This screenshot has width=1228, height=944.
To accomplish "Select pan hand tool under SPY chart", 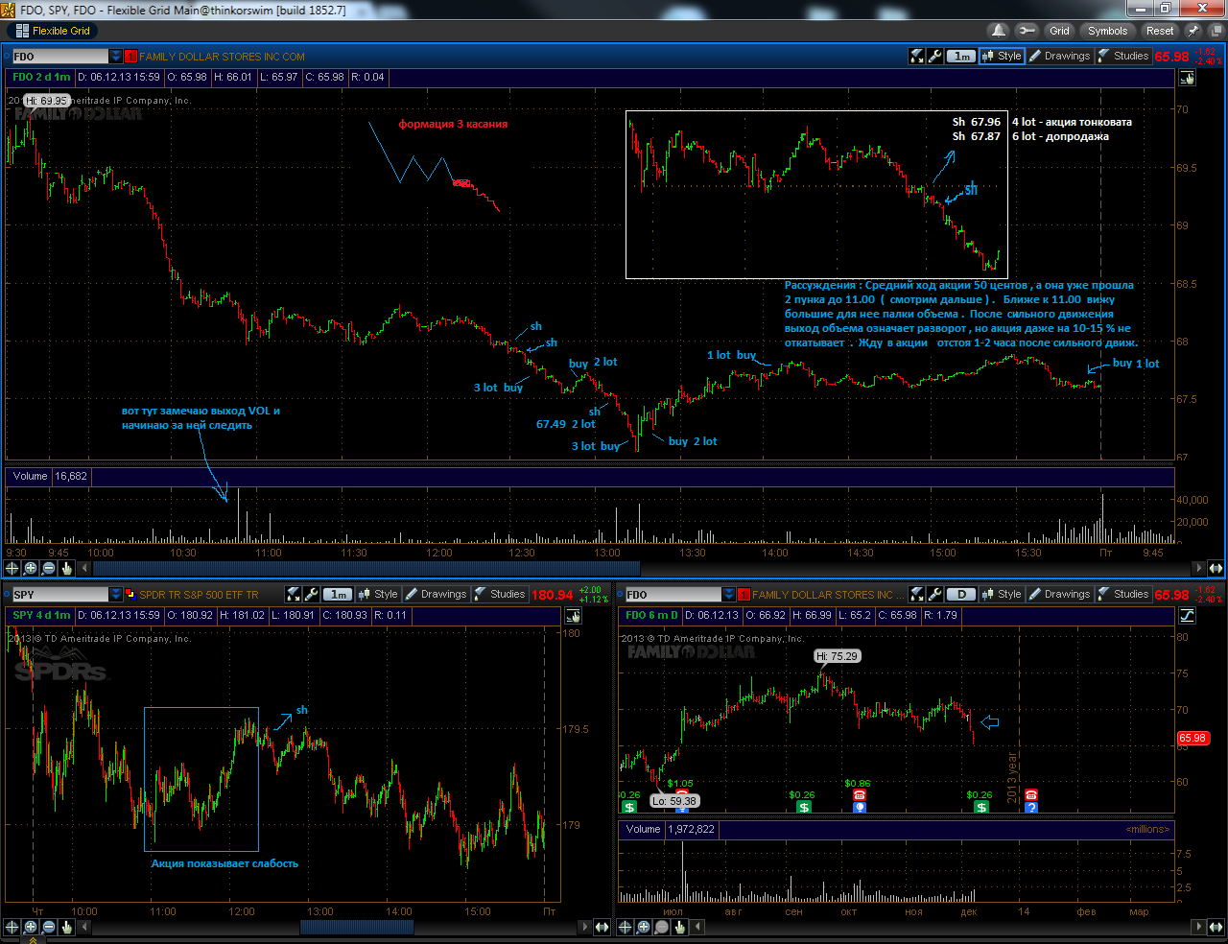I will (67, 927).
